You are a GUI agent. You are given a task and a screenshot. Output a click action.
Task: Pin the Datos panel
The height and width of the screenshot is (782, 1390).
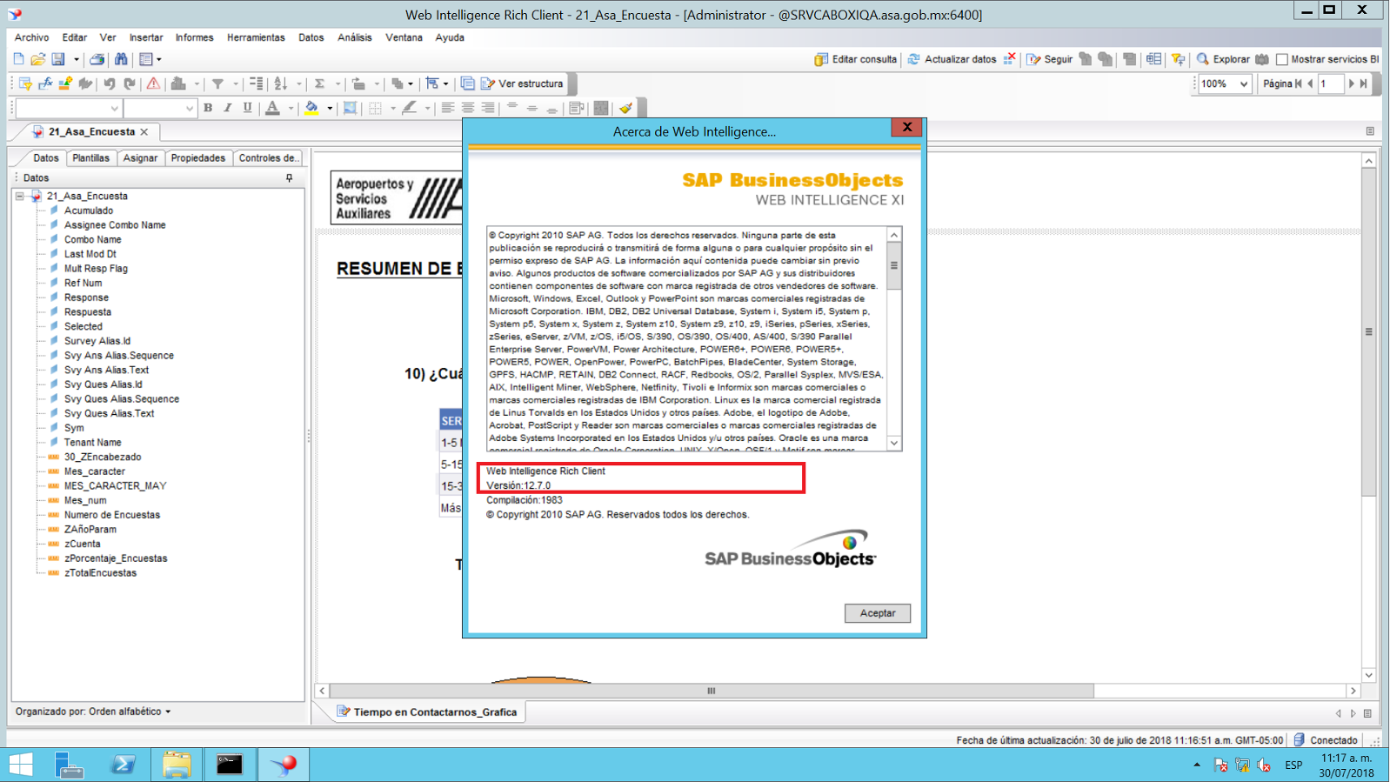point(290,177)
